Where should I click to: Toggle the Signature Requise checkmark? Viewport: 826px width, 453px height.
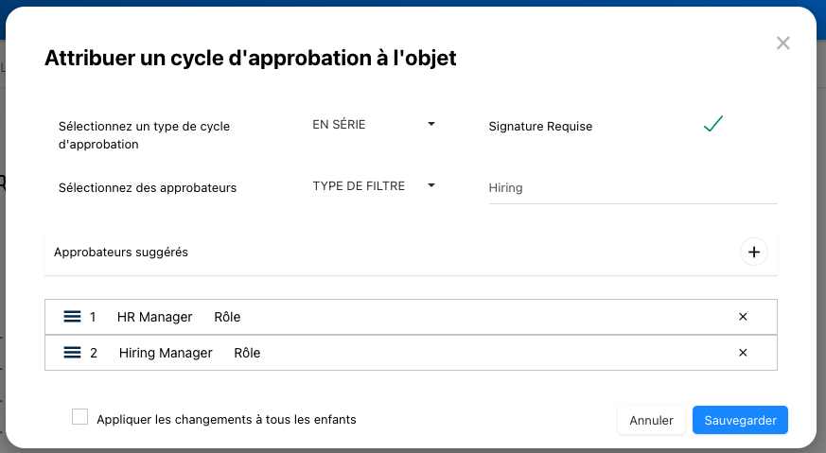coord(713,125)
